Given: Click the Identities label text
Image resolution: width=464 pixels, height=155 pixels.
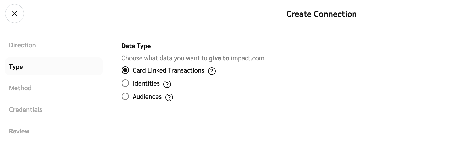Looking at the screenshot, I should click(146, 83).
